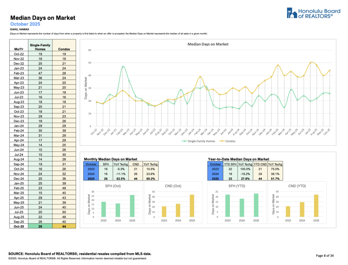Select the Condos column header in left table
The height and width of the screenshot is (265, 348).
tap(64, 49)
